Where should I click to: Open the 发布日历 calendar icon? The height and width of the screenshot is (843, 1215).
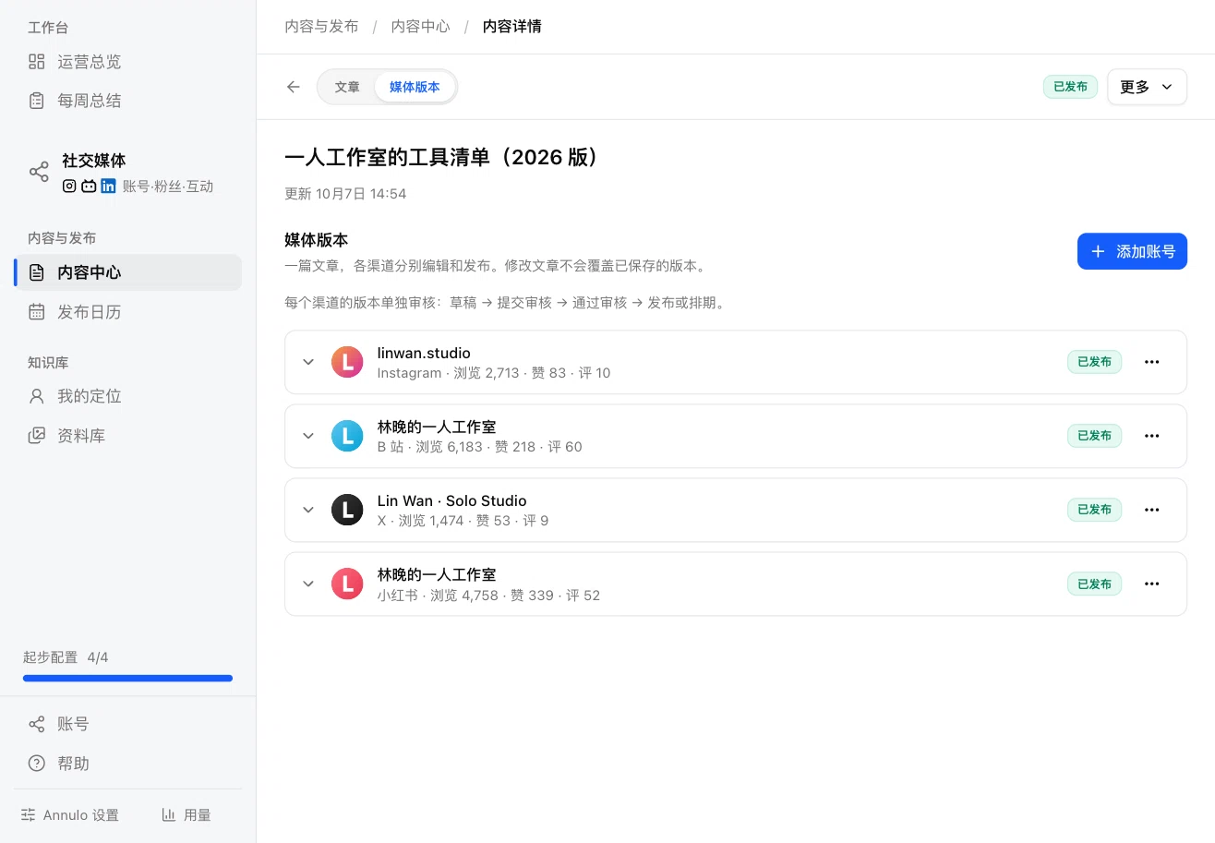pos(37,312)
